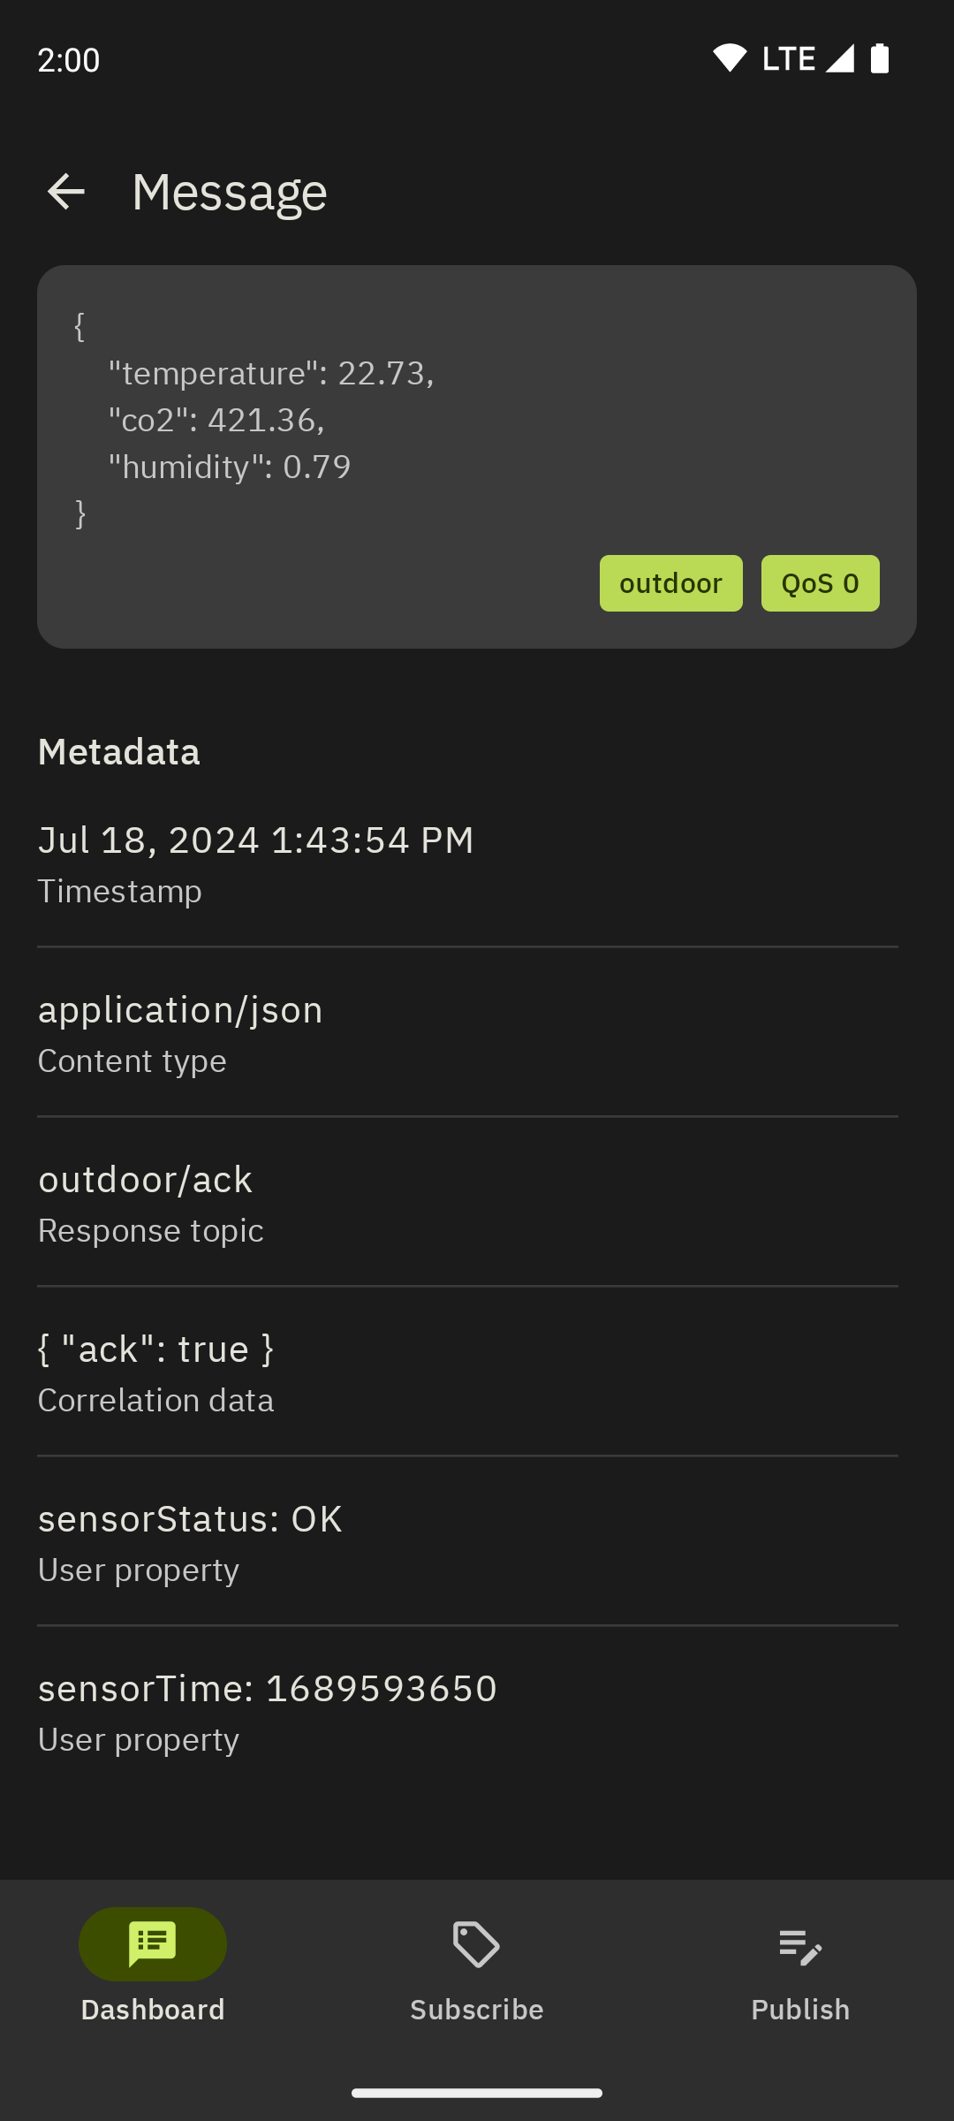The width and height of the screenshot is (954, 2121).
Task: Tap the Message screen title
Action: (x=230, y=192)
